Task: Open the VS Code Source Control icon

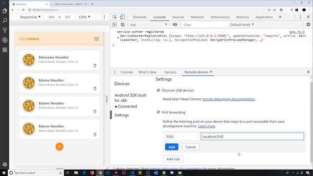Action: [4, 30]
